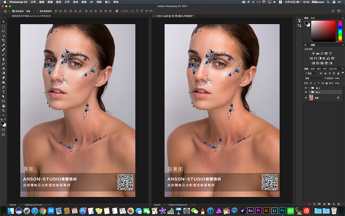Hide the 背景 layer

click(x=306, y=98)
